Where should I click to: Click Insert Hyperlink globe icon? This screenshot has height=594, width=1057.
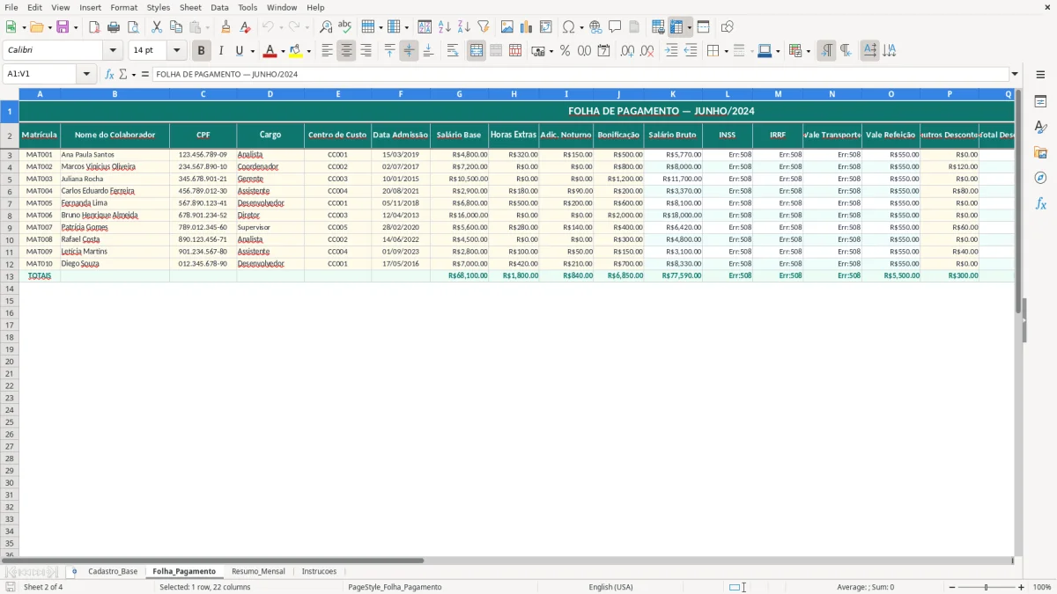click(595, 27)
